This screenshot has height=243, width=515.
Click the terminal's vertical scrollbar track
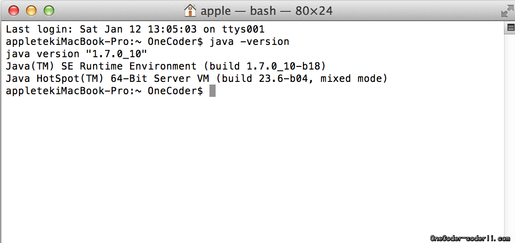point(511,132)
